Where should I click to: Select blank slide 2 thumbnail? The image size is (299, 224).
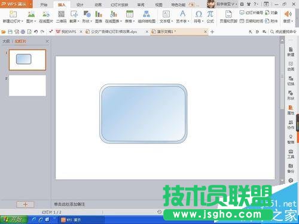click(28, 85)
